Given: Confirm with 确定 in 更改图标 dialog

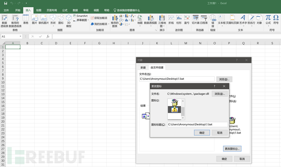Looking at the screenshot, I should click(x=202, y=133).
